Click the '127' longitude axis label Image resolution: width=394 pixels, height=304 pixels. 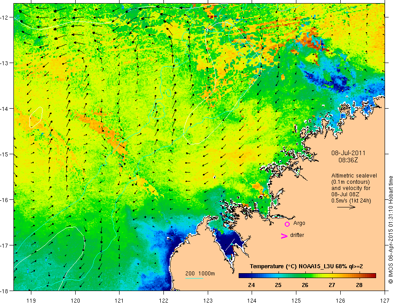click(385, 300)
